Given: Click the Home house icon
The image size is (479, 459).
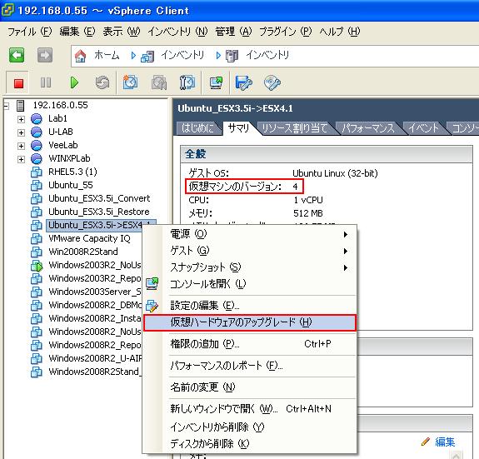Looking at the screenshot, I should point(80,56).
